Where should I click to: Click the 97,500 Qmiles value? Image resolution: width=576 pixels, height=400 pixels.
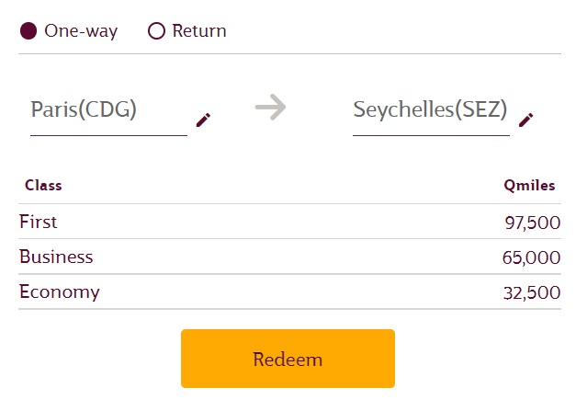pos(532,223)
